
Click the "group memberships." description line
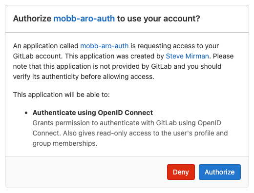pos(65,143)
